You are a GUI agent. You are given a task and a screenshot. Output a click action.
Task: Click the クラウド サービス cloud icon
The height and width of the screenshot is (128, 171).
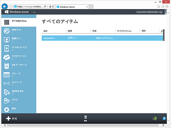7,57
